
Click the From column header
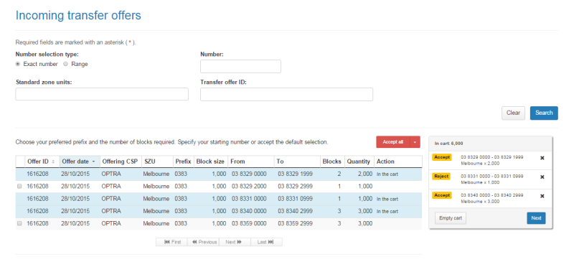click(250, 161)
